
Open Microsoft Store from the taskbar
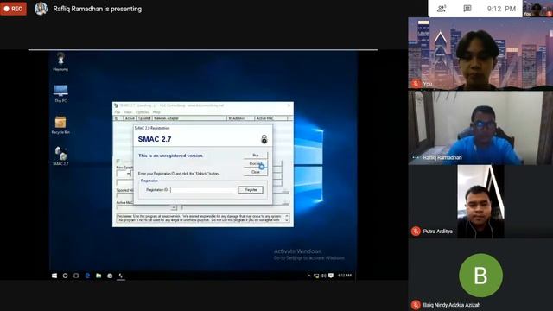110,276
